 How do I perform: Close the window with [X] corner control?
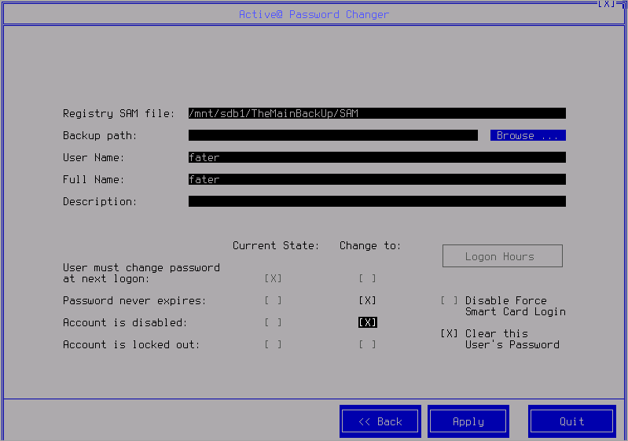606,4
